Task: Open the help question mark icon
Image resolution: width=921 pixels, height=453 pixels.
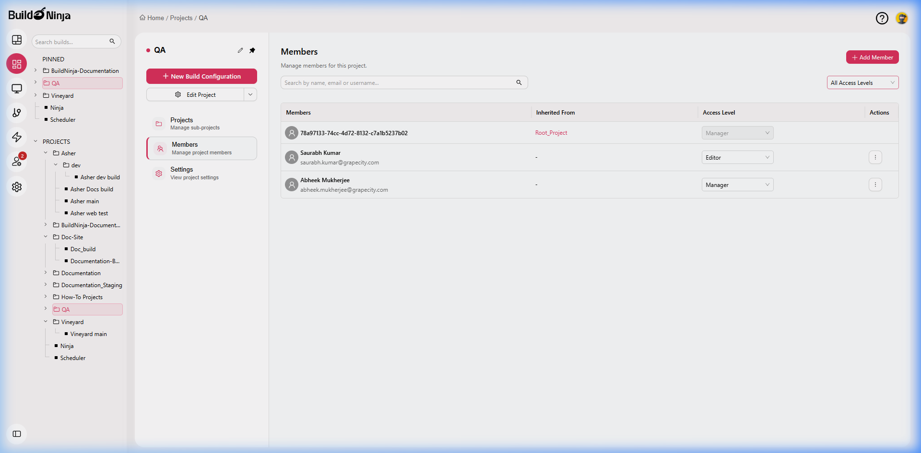Action: [x=882, y=18]
